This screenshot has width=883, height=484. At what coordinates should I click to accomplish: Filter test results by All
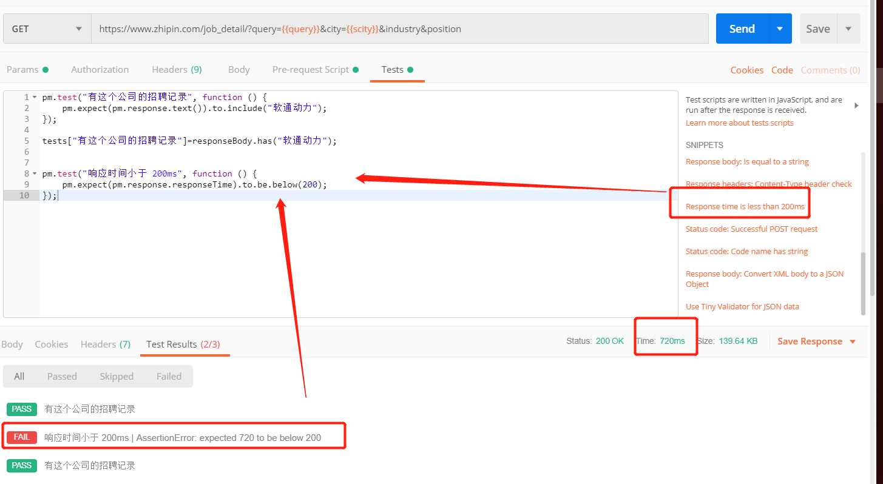(19, 376)
